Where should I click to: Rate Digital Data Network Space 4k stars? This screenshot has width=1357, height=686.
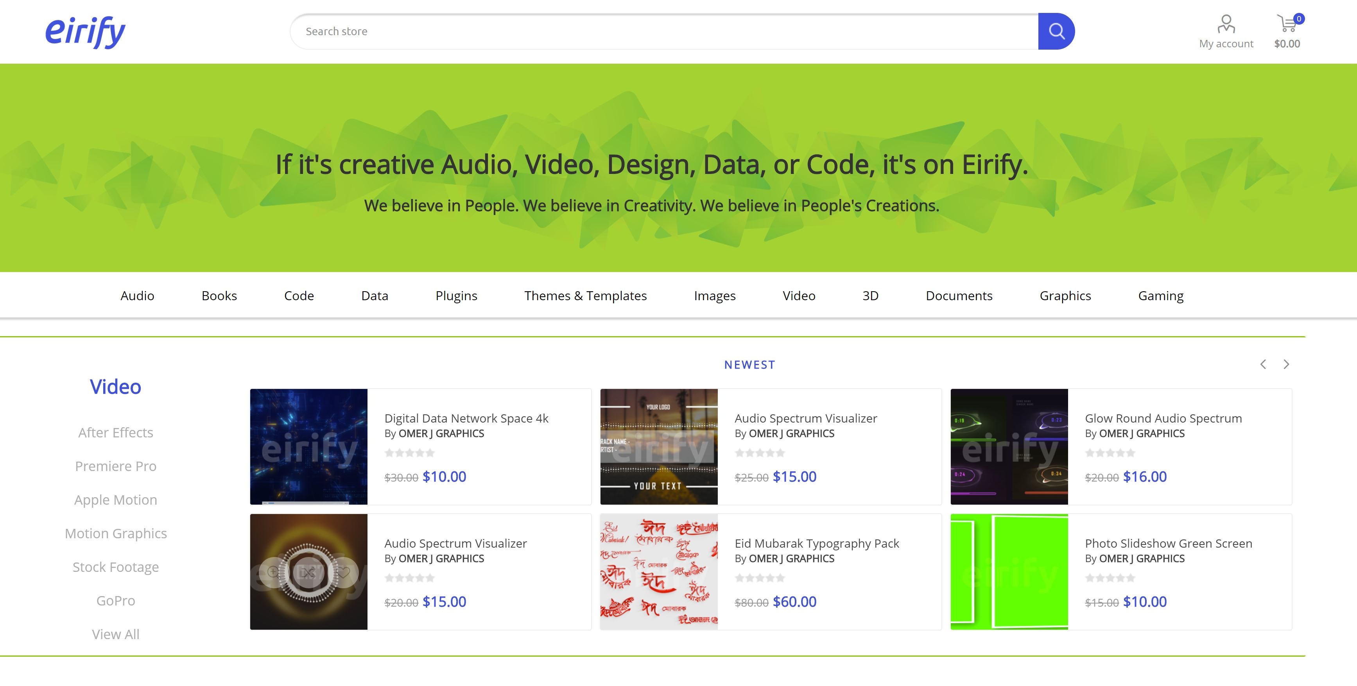pyautogui.click(x=409, y=453)
